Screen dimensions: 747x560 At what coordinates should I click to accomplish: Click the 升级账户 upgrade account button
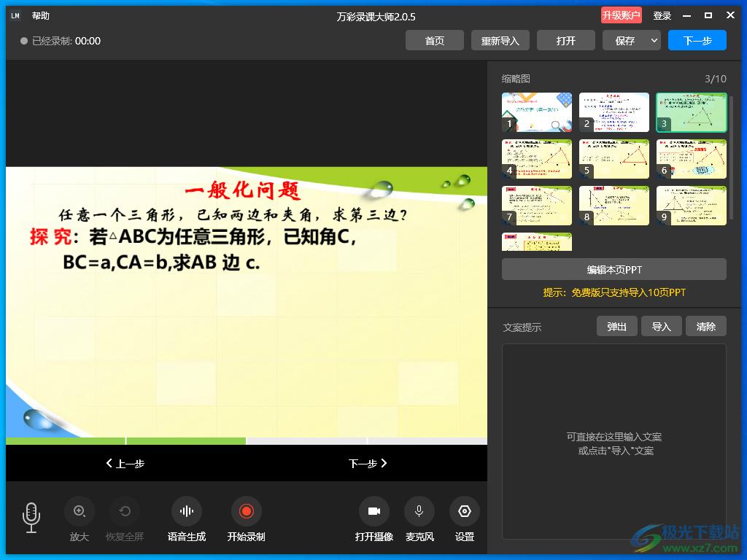click(622, 16)
